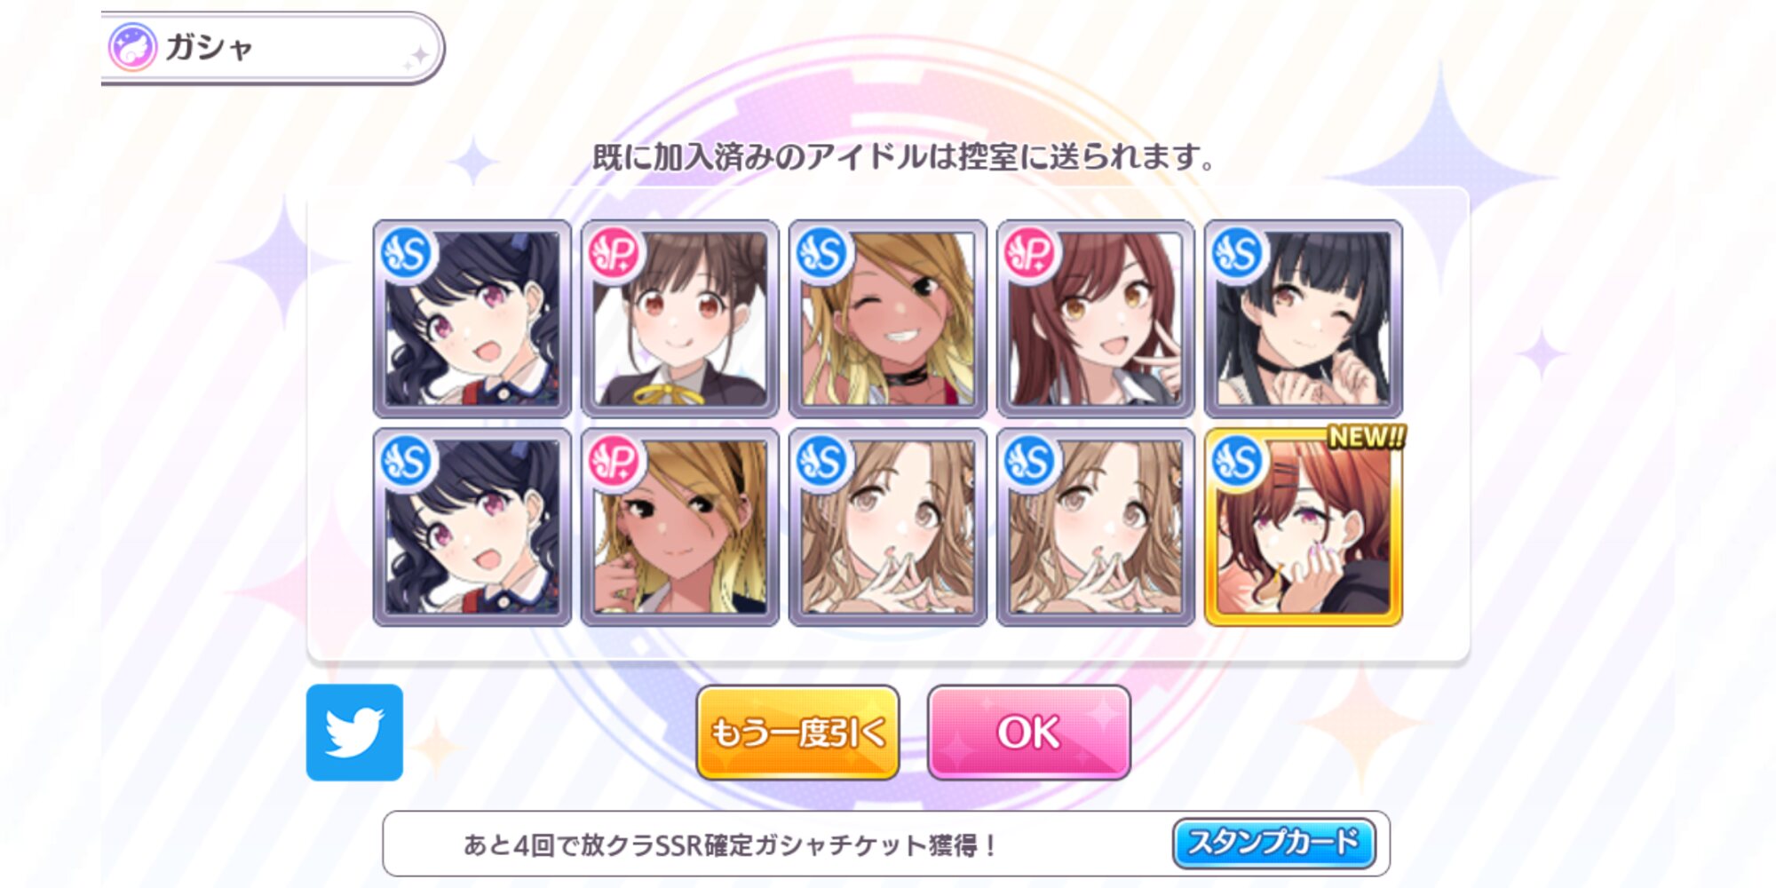Open the black-haired winking idol with choker

pyautogui.click(x=1303, y=319)
